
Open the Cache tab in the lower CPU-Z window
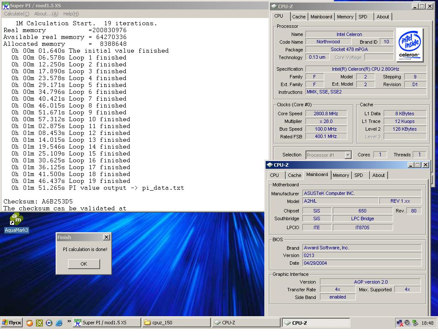click(x=294, y=175)
